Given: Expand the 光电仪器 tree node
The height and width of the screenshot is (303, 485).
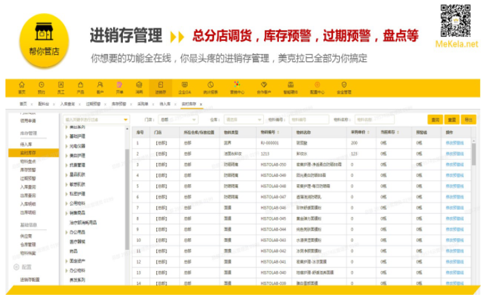Looking at the screenshot, I should point(66,146).
